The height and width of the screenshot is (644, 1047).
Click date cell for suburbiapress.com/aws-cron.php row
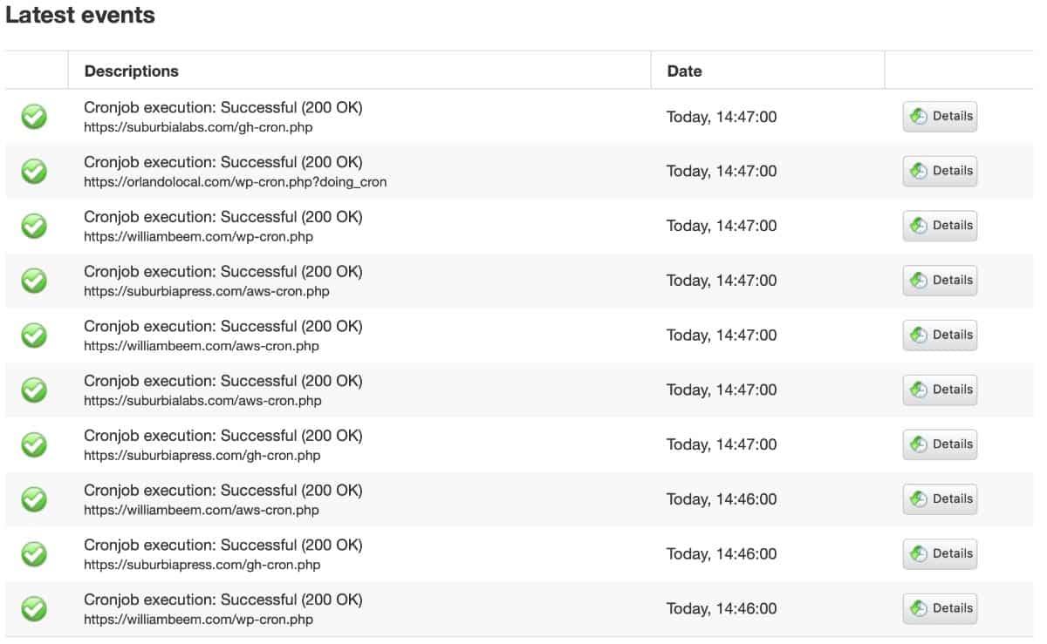click(722, 281)
